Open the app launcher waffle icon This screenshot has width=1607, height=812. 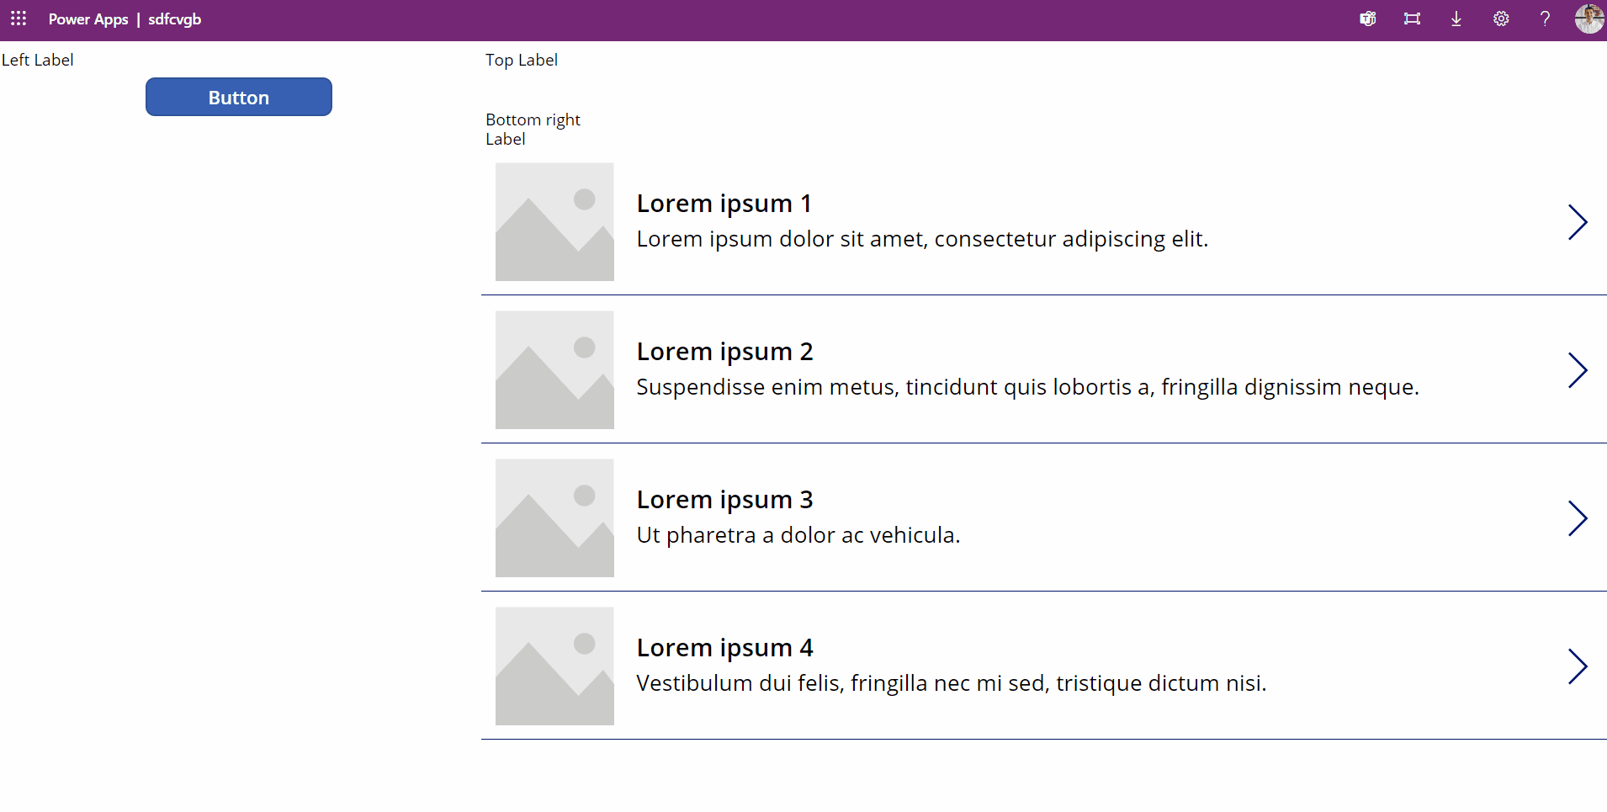(x=19, y=19)
